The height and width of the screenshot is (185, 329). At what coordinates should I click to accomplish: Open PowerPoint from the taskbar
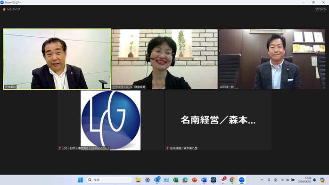[195, 180]
